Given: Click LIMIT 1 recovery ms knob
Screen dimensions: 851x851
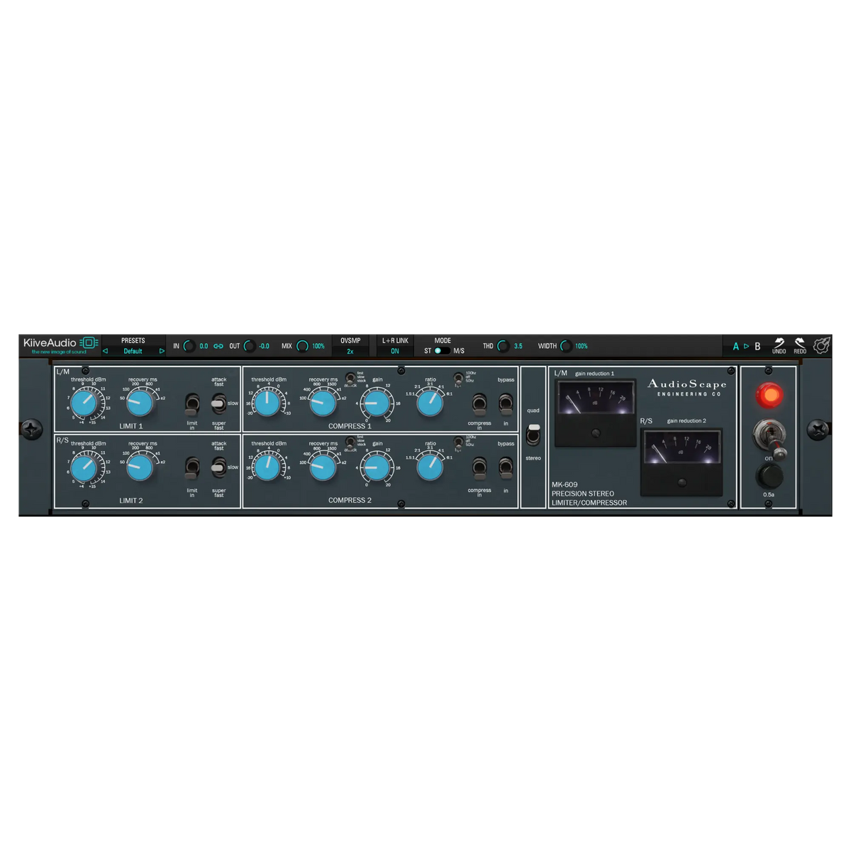Looking at the screenshot, I should click(140, 403).
